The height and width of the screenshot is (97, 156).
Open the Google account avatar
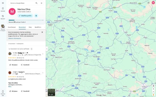tap(153, 3)
